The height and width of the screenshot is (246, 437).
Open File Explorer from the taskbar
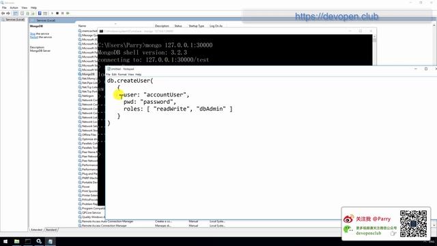coord(16,241)
